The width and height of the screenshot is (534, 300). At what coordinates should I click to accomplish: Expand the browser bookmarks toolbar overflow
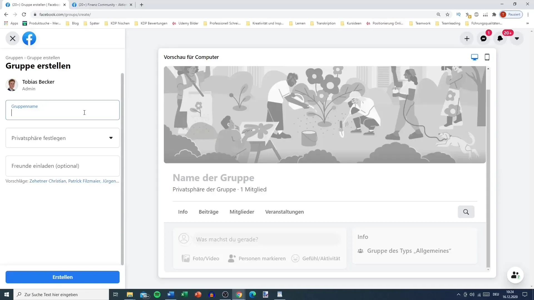coord(528,23)
